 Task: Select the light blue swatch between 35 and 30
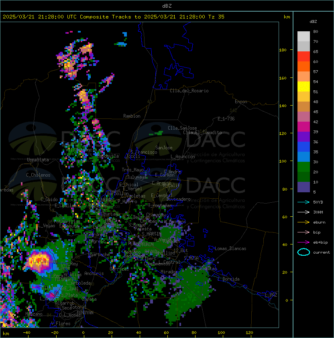[x=303, y=157]
